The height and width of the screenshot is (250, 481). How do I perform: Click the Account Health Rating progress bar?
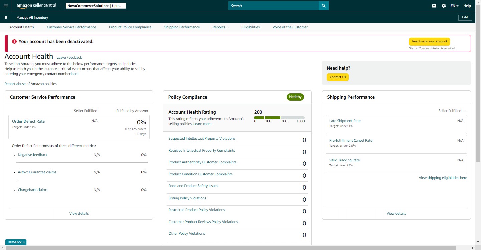tap(279, 118)
